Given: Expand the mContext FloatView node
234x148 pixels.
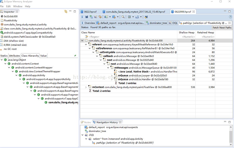Looking at the screenshot, I should (86, 87).
